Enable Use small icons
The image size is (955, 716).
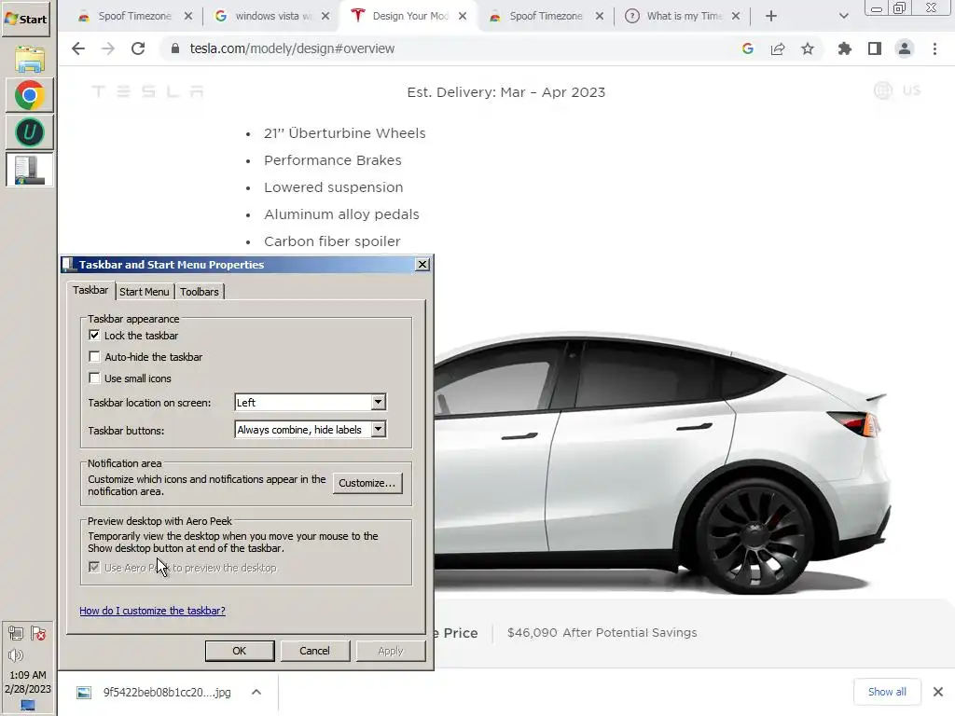[94, 379]
